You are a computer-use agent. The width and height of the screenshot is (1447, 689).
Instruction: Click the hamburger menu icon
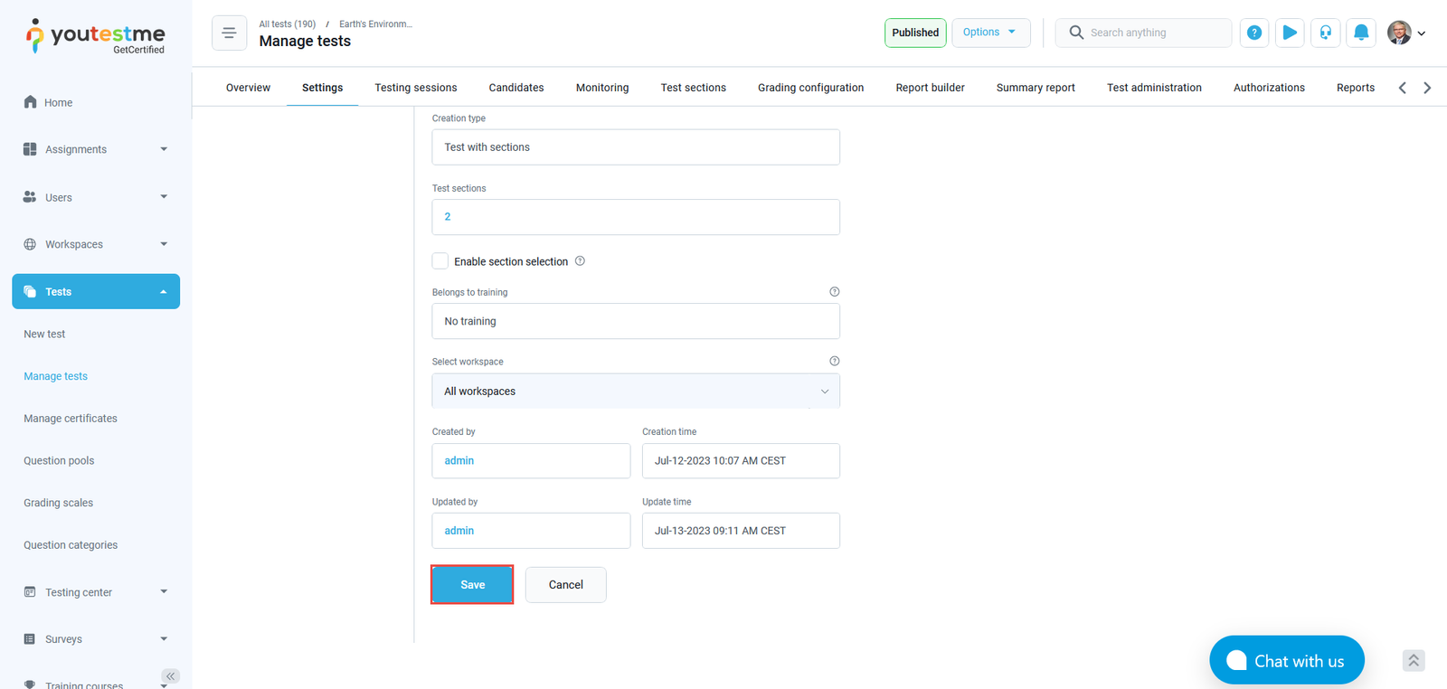point(229,33)
